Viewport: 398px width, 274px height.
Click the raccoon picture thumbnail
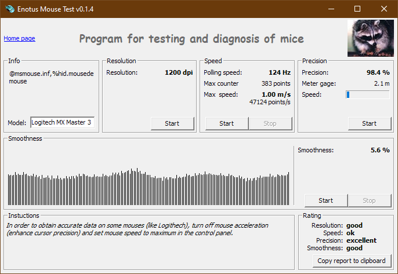point(371,38)
